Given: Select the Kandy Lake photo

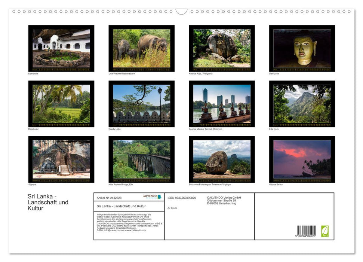Looking at the screenshot, I should [141, 104].
